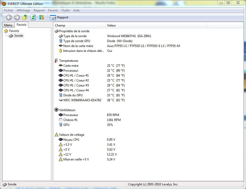Open the Outils menu

(x=65, y=10)
